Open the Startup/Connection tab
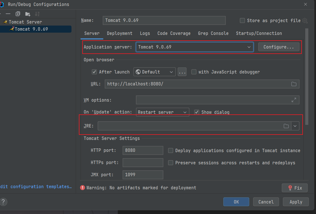The image size is (316, 214). [259, 33]
